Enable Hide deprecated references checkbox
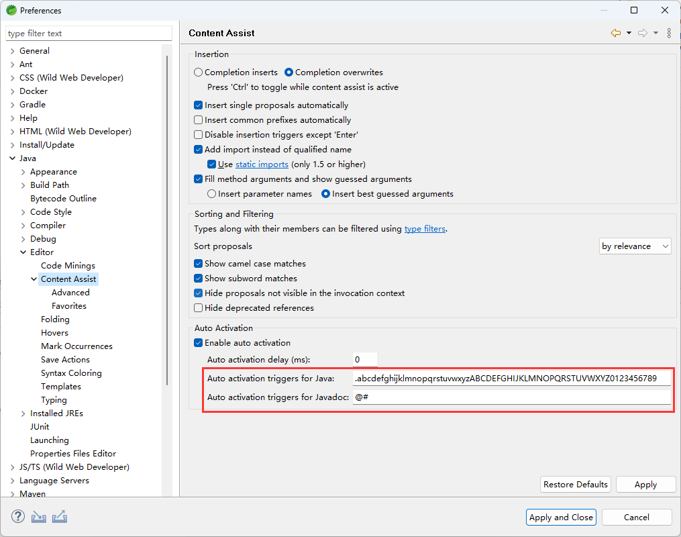Screen dimensions: 681x537 pos(199,308)
